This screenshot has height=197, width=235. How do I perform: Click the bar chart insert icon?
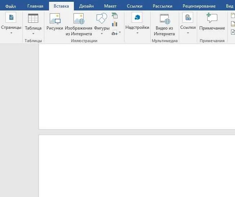coord(115,24)
